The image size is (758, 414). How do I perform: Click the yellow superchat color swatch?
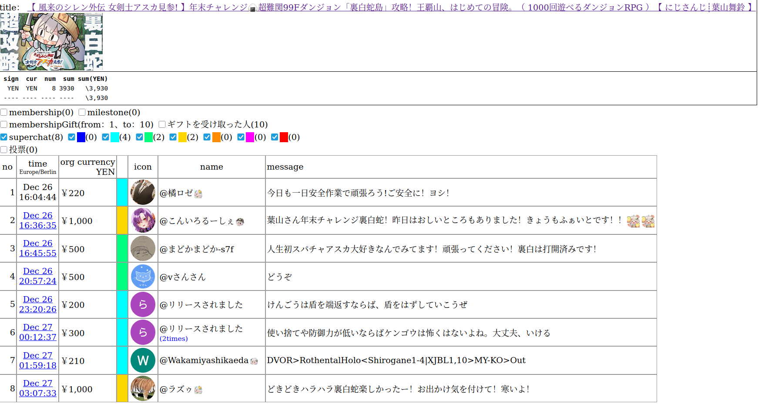182,137
